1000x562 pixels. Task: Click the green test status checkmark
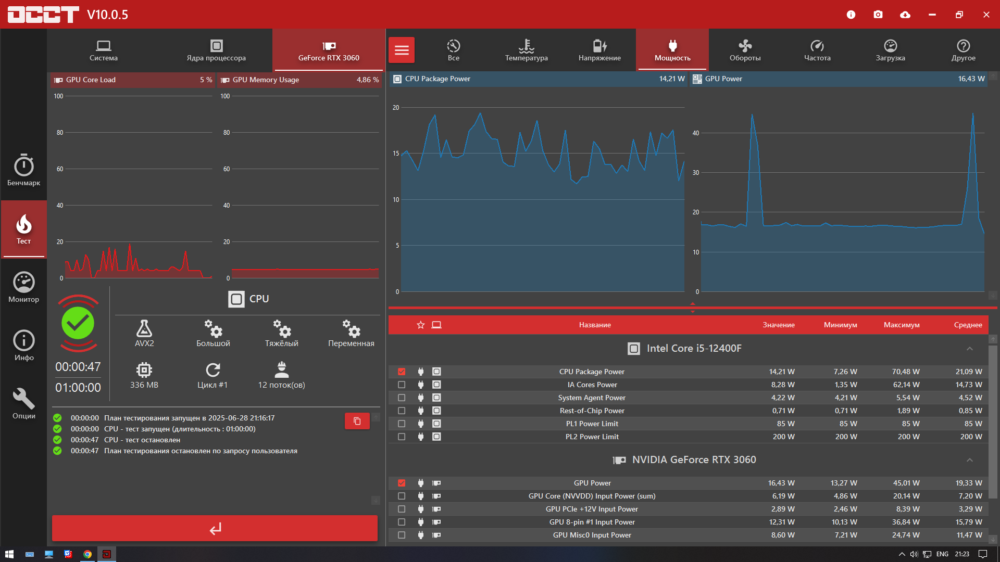pos(78,323)
